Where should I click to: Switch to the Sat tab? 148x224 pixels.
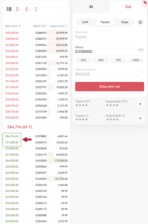128,7
